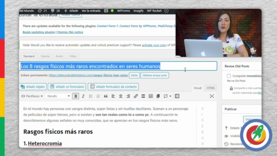
Task: Click the updates icon showing 21
Action: (x=42, y=10)
